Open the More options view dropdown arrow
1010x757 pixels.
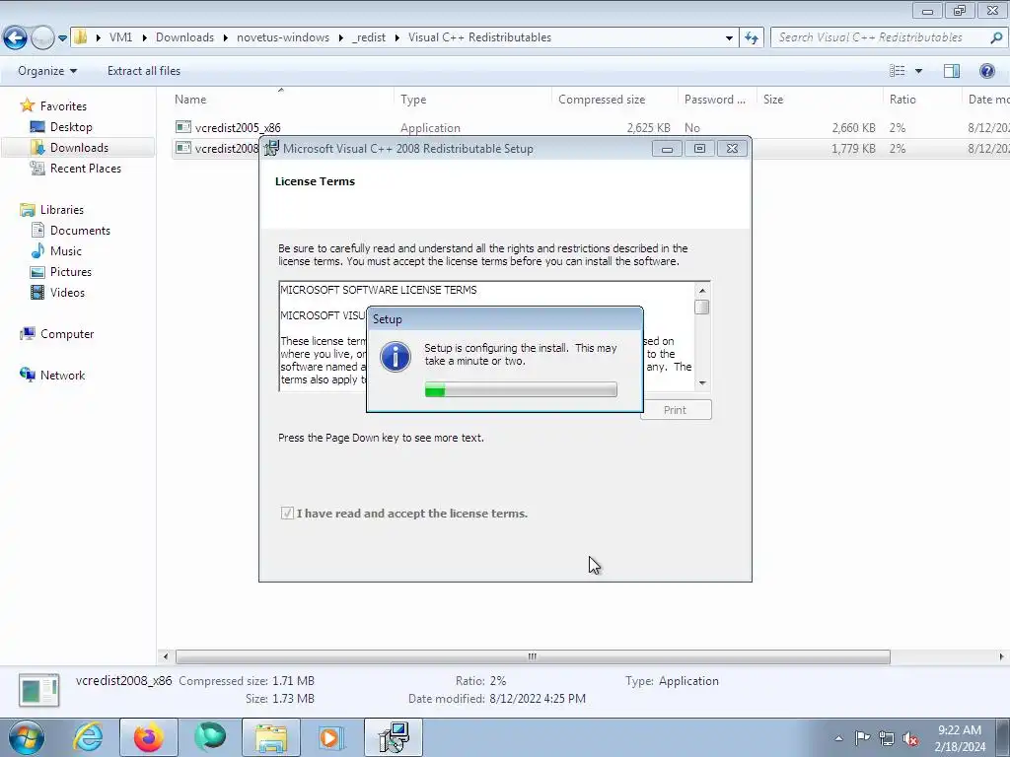[x=918, y=71]
